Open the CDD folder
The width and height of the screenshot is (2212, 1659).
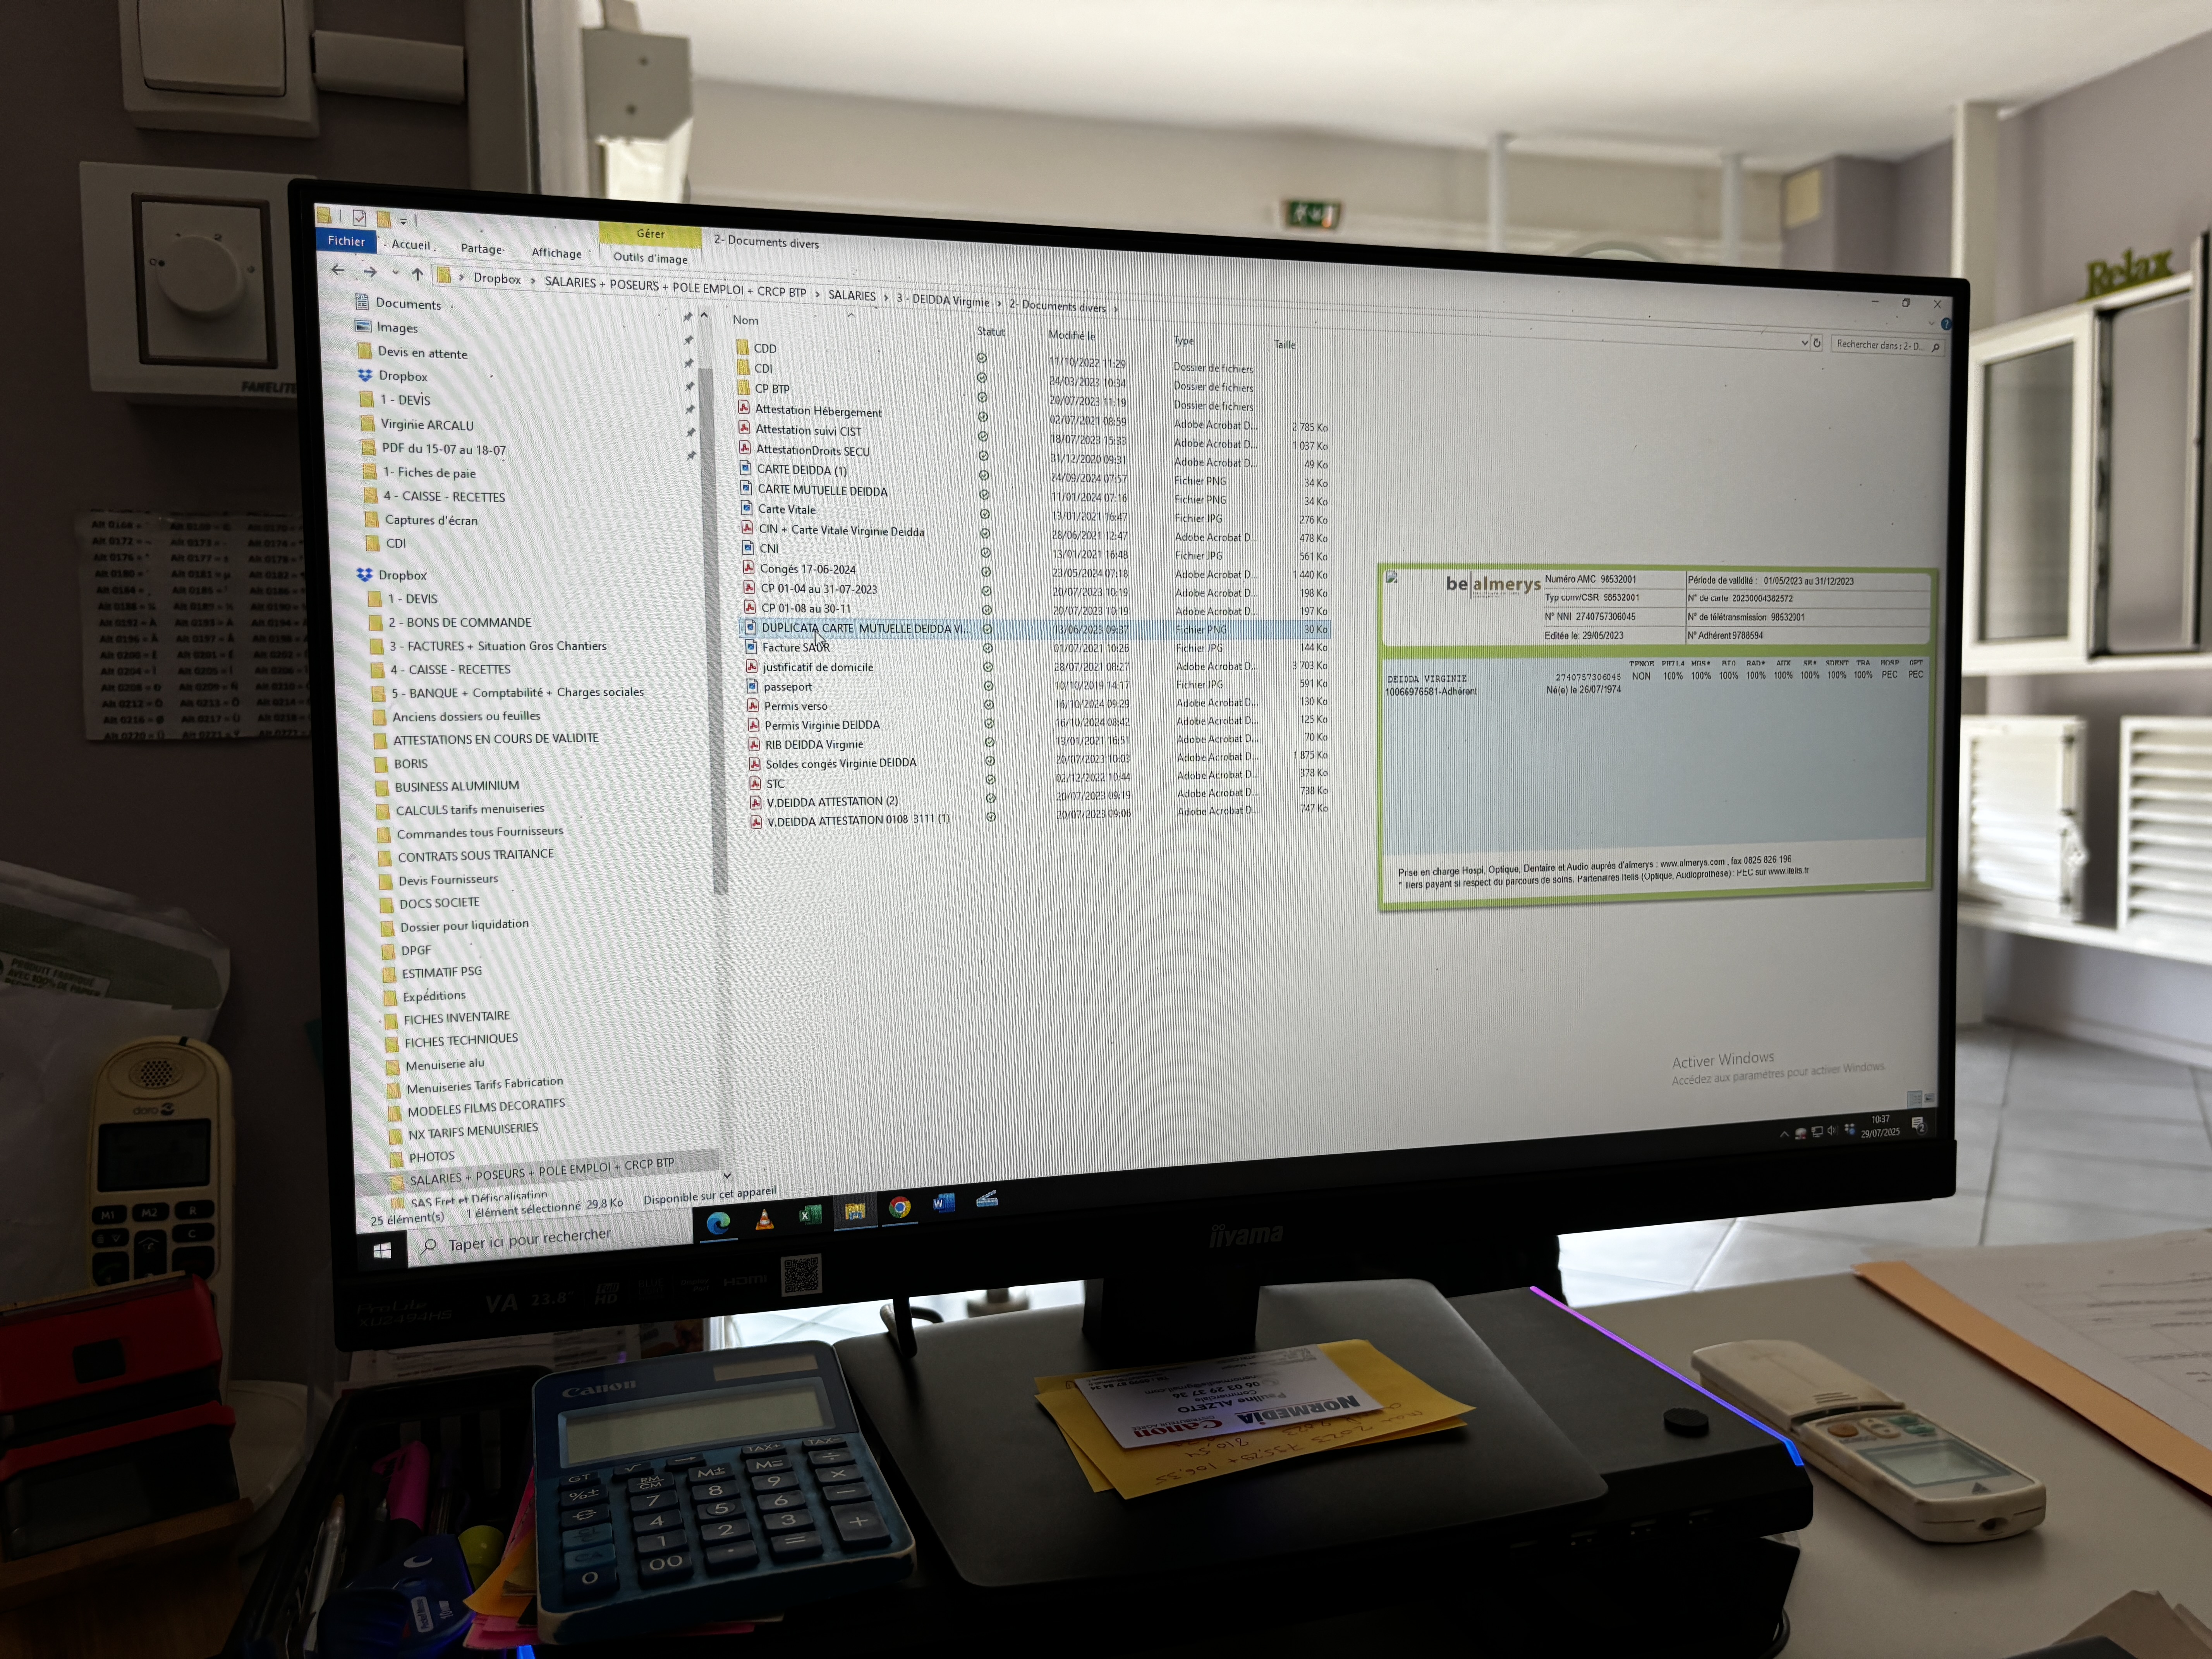click(764, 348)
